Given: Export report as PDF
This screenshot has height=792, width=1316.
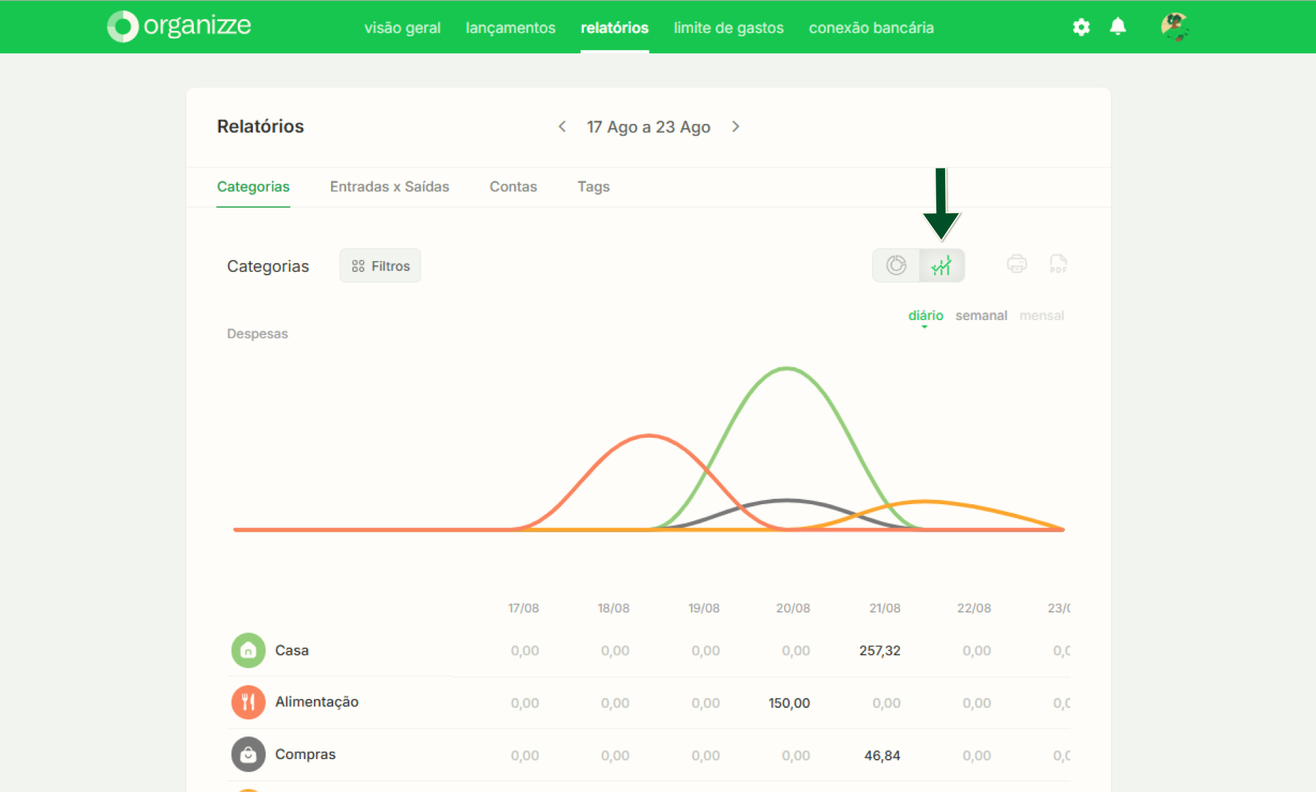Looking at the screenshot, I should click(x=1058, y=264).
